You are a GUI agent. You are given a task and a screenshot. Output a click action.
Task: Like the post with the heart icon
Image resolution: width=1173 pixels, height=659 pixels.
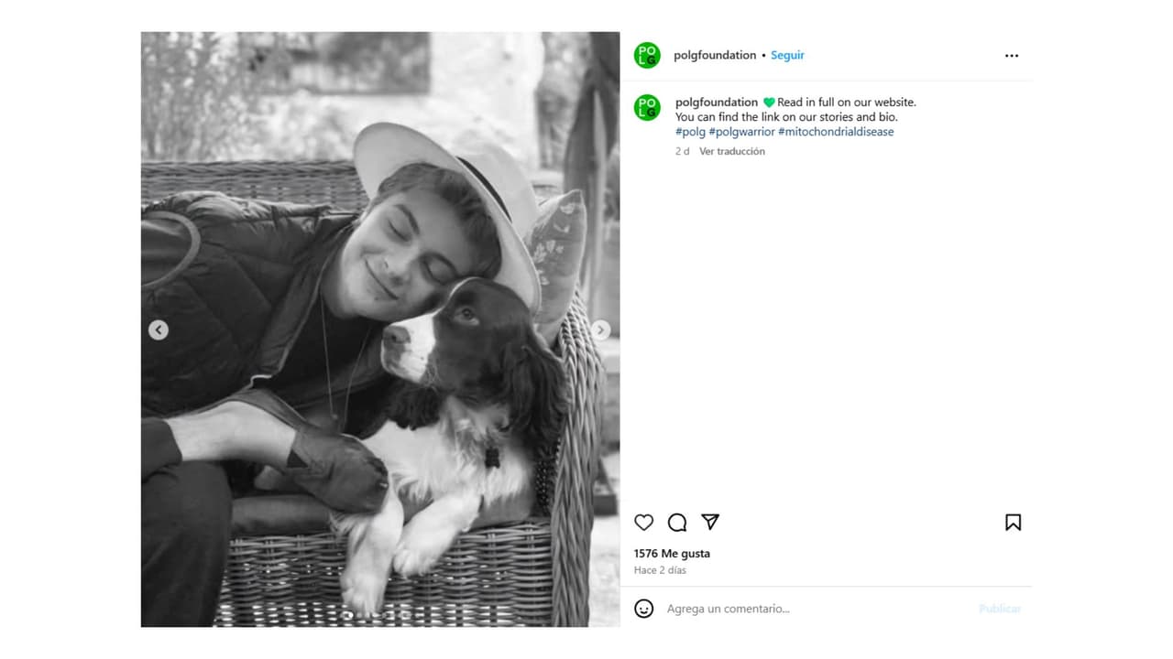644,523
